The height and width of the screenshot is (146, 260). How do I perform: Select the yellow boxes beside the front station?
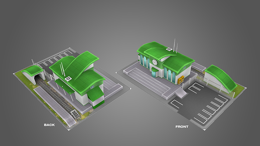181,80
